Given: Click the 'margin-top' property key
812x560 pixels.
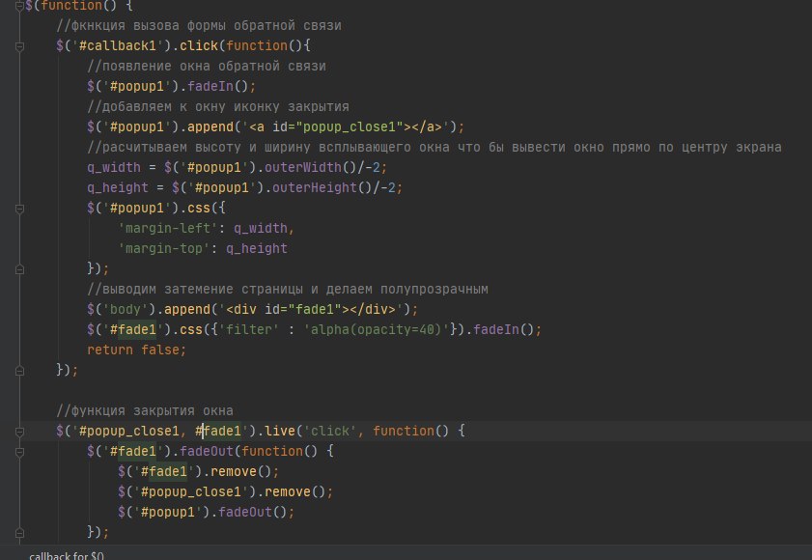Looking at the screenshot, I should (x=164, y=248).
